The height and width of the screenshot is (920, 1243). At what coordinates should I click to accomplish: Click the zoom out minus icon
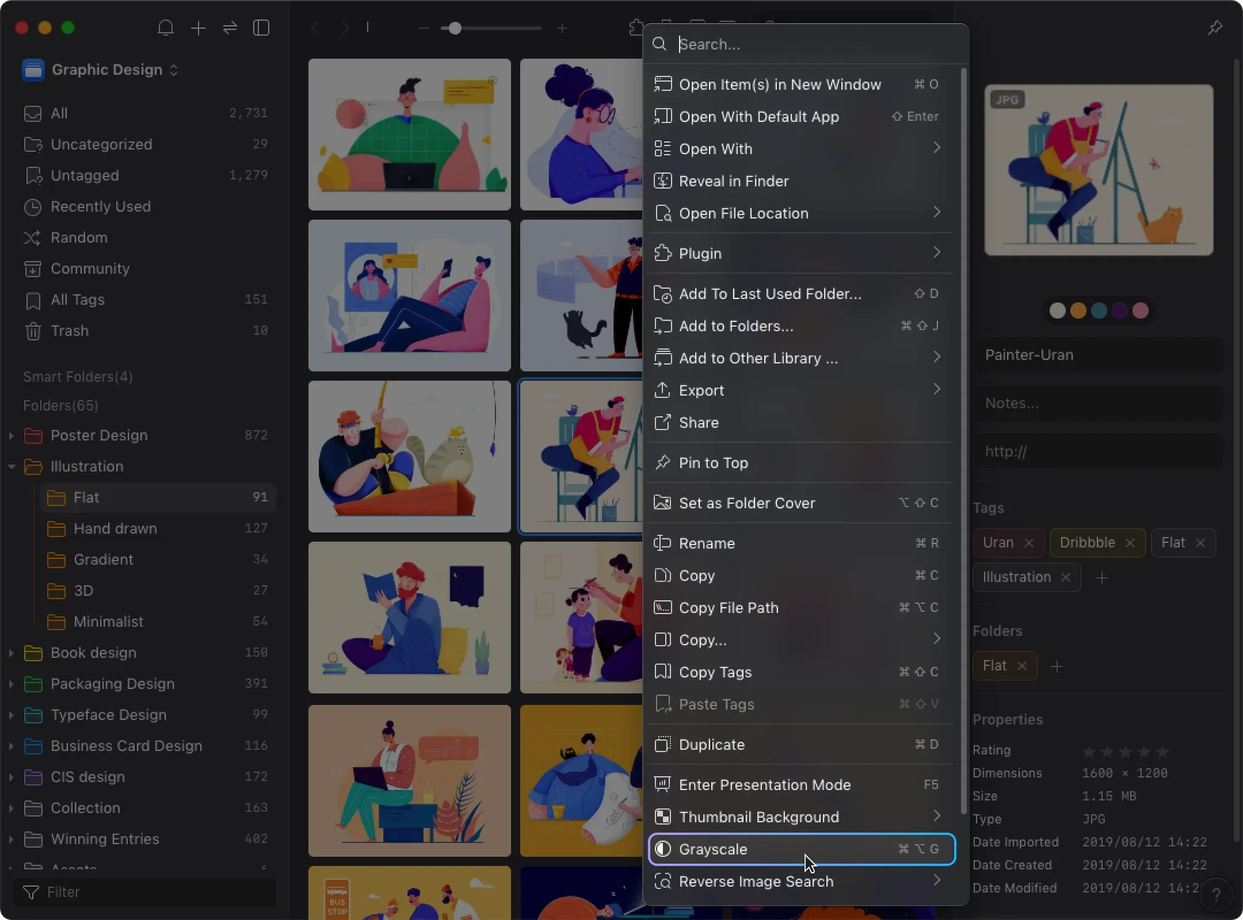424,28
